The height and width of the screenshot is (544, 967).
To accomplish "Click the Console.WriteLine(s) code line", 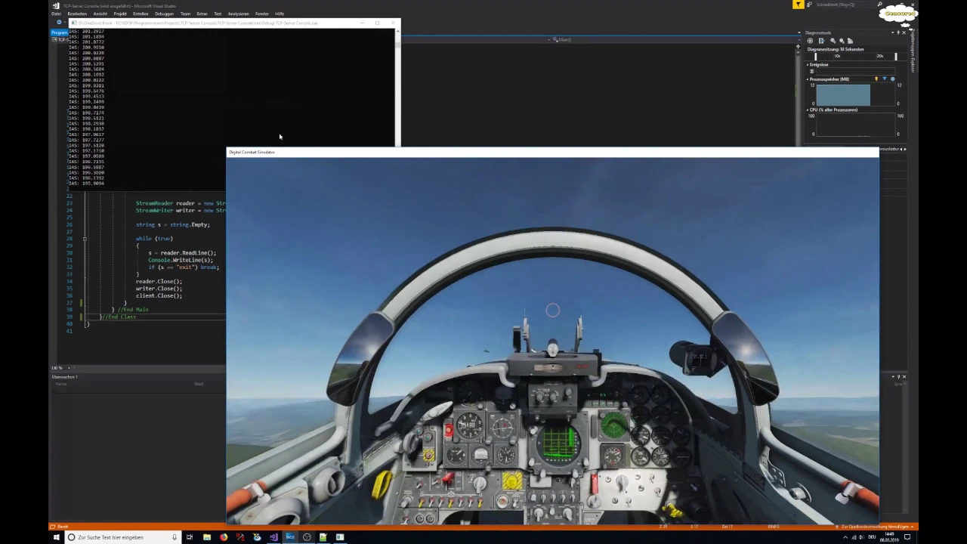I will tap(181, 260).
